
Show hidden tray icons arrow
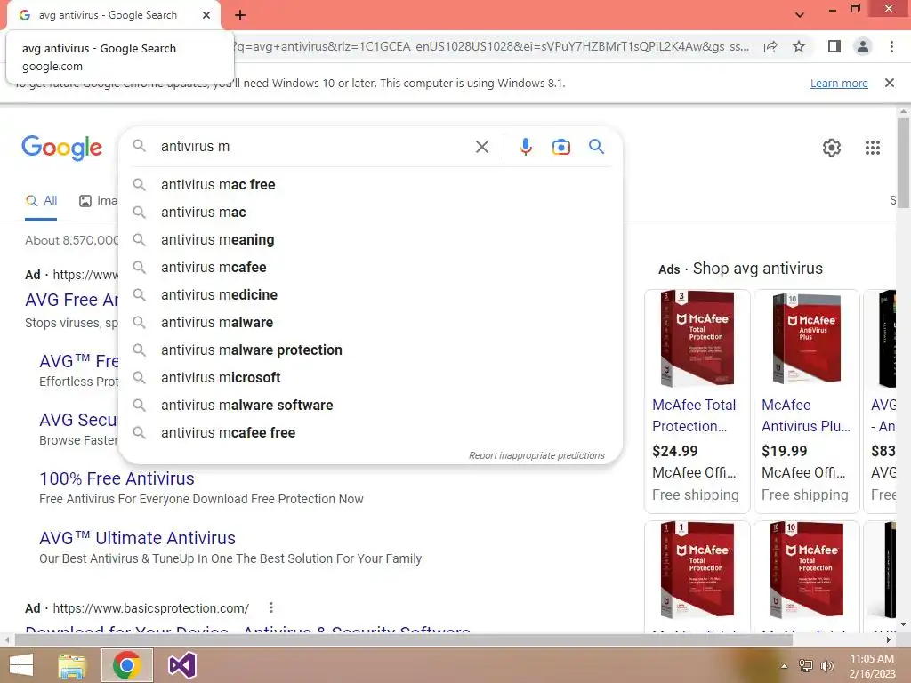[784, 666]
